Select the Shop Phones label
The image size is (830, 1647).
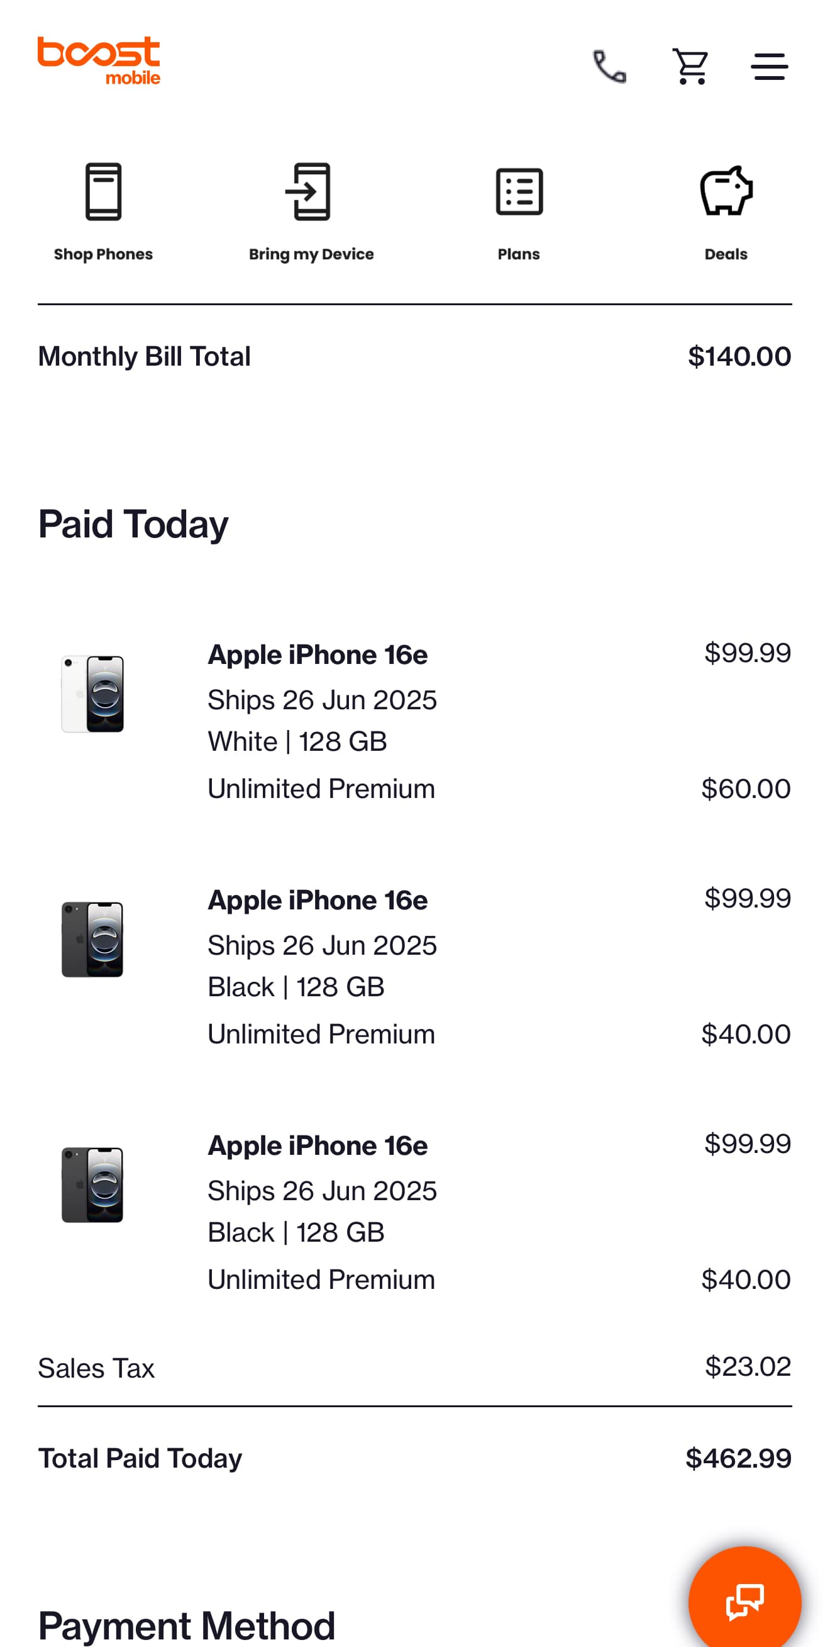click(104, 254)
